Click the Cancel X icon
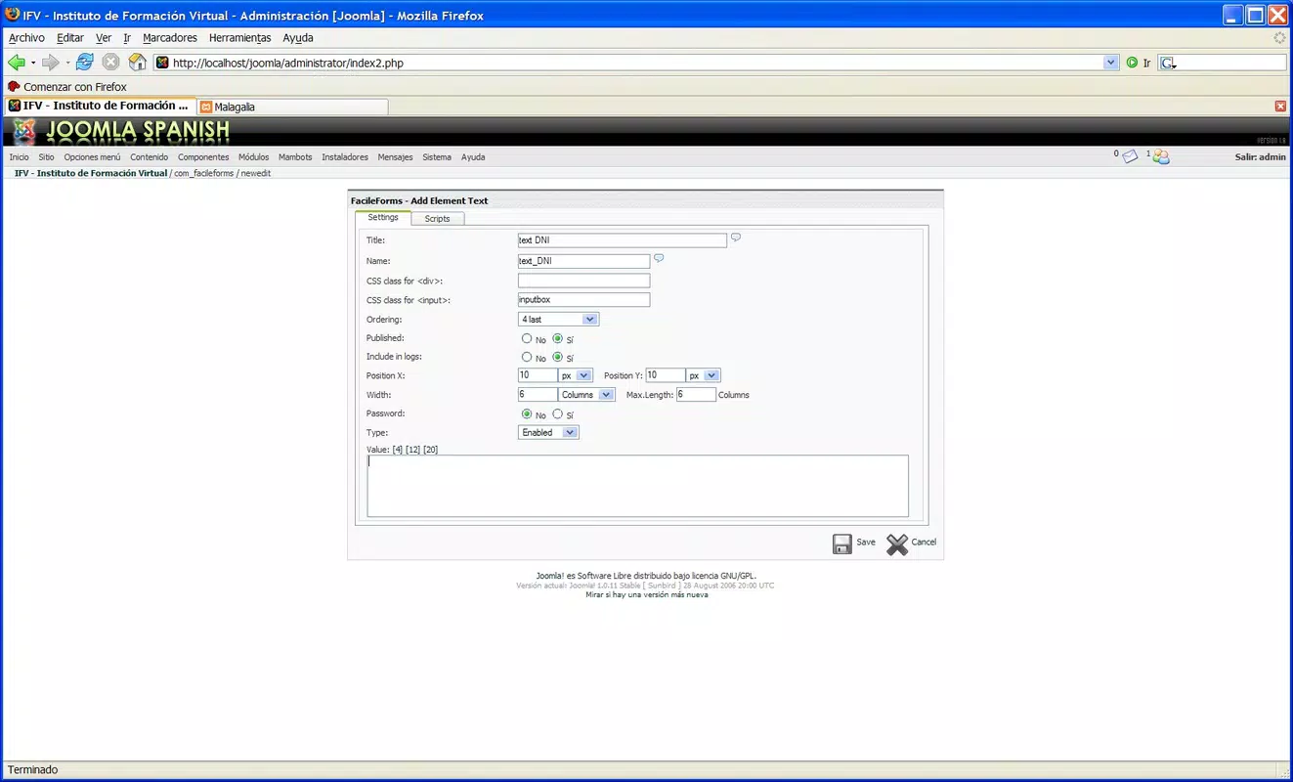1293x782 pixels. pos(897,544)
